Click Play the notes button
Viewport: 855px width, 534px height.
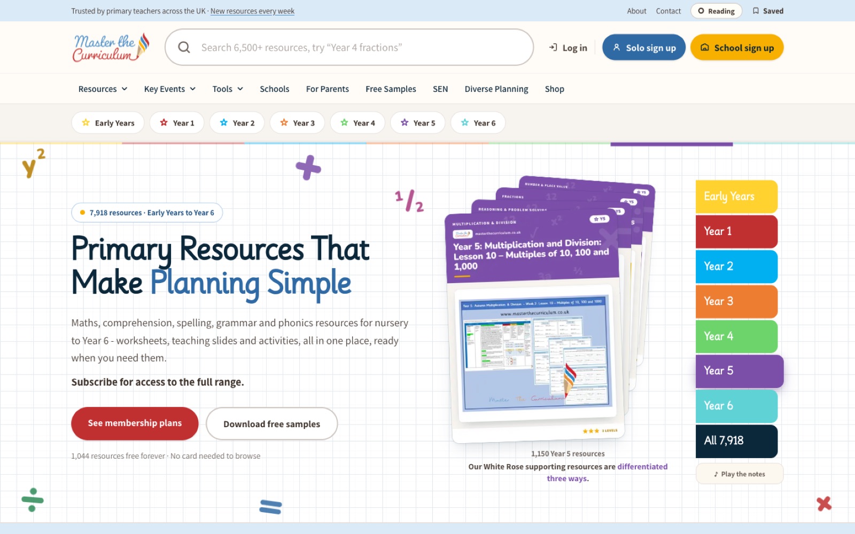pyautogui.click(x=740, y=474)
